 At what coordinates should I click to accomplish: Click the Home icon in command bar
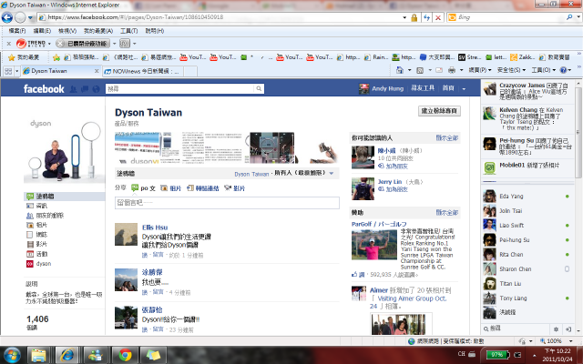point(400,70)
